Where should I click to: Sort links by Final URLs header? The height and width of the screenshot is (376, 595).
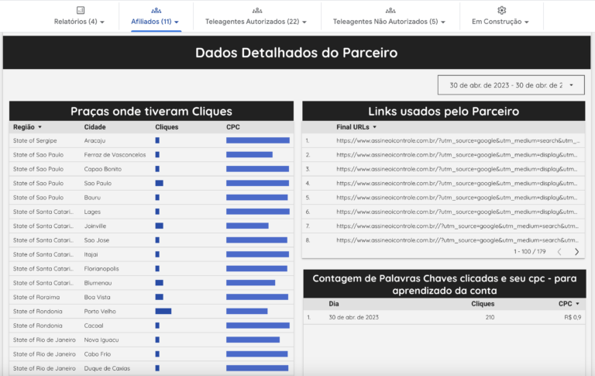(x=356, y=126)
